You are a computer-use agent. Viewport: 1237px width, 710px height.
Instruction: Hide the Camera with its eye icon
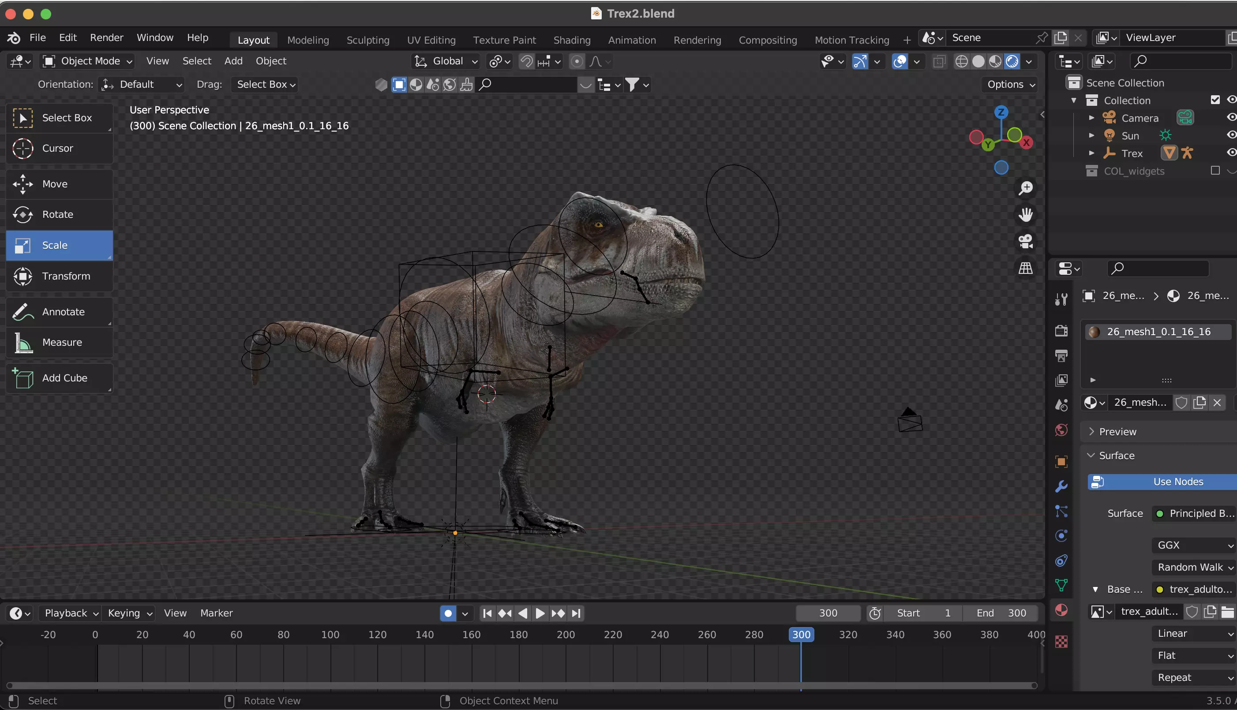(1231, 117)
